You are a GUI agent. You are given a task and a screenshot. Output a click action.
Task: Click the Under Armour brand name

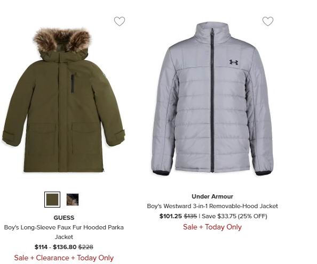click(212, 196)
